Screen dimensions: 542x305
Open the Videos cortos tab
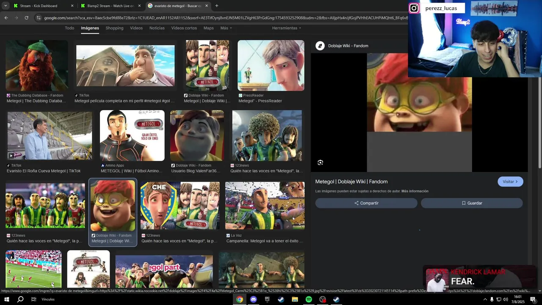(x=184, y=28)
